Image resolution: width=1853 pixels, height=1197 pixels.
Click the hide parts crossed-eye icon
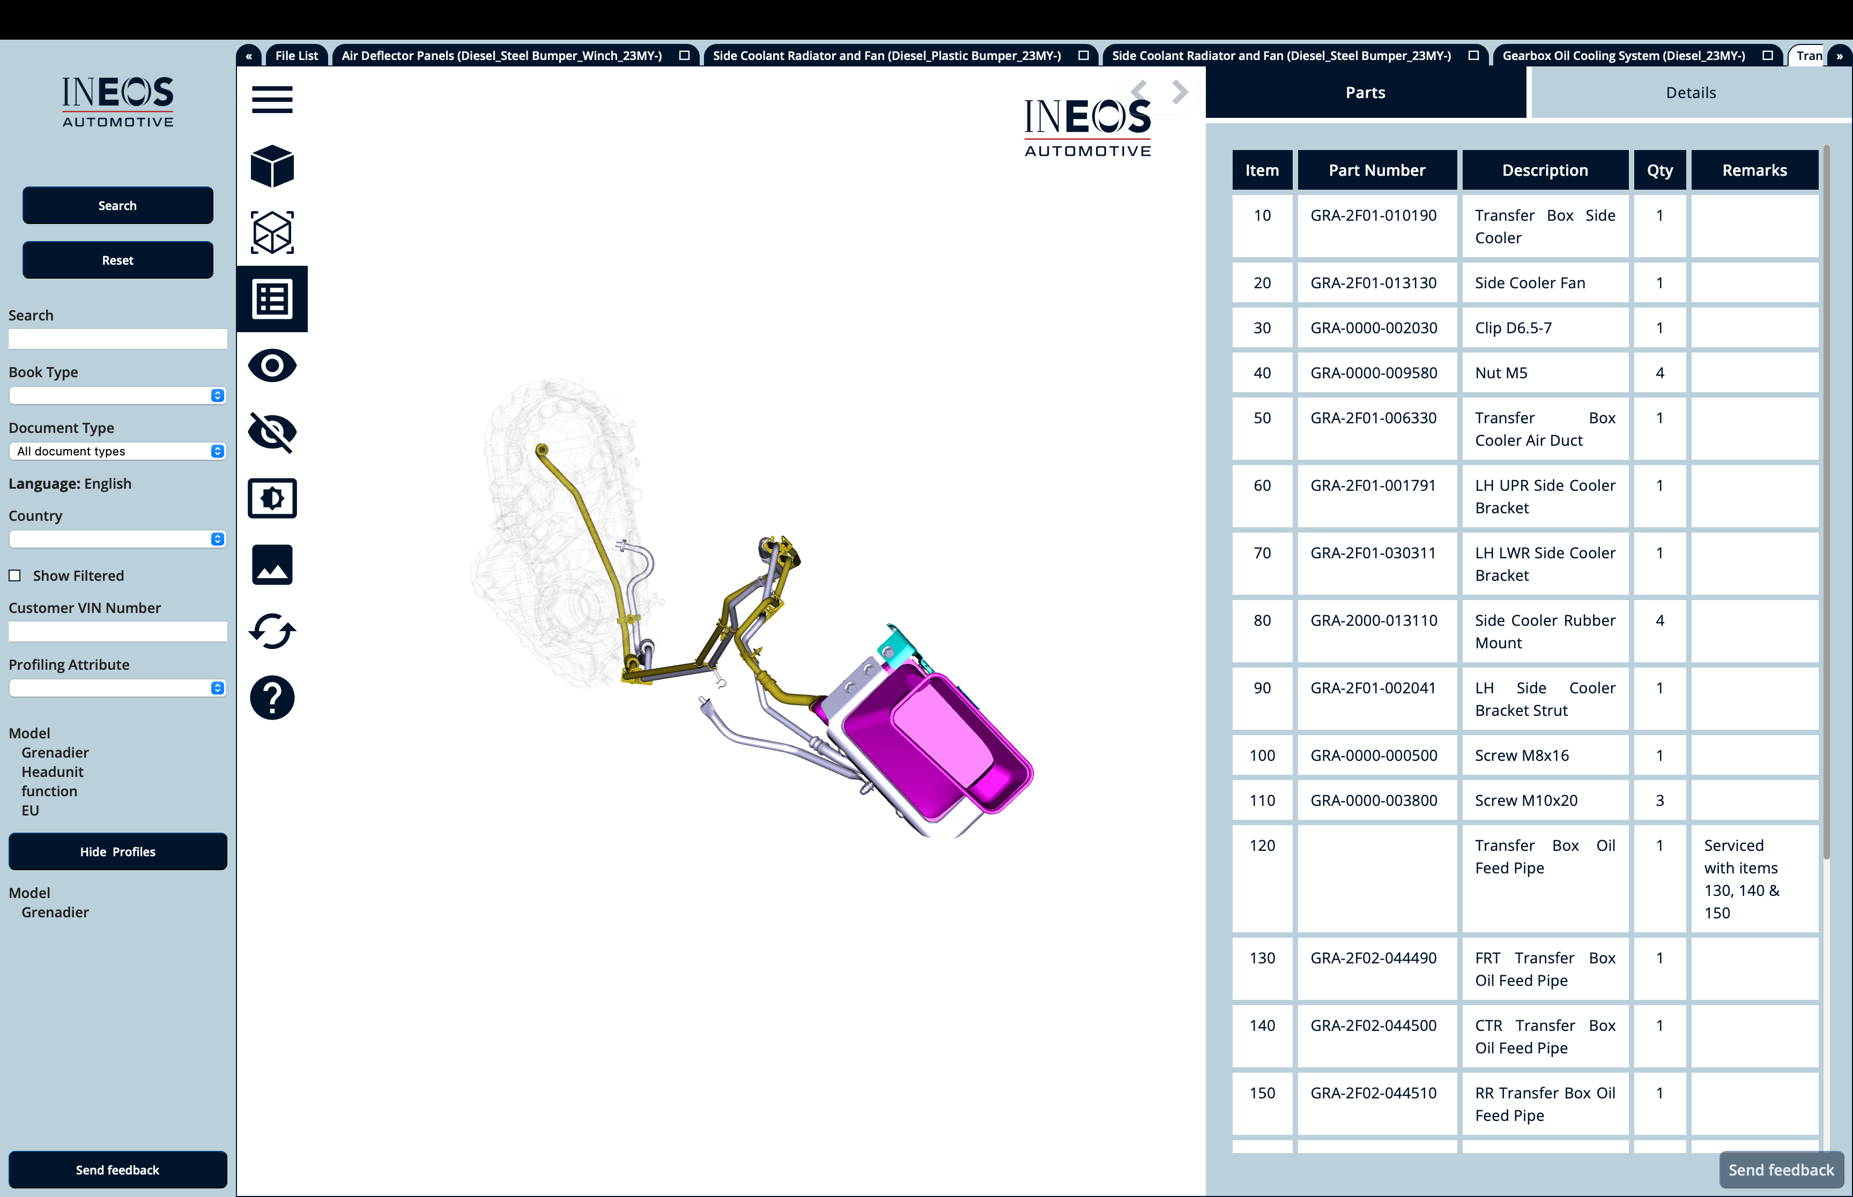(272, 432)
